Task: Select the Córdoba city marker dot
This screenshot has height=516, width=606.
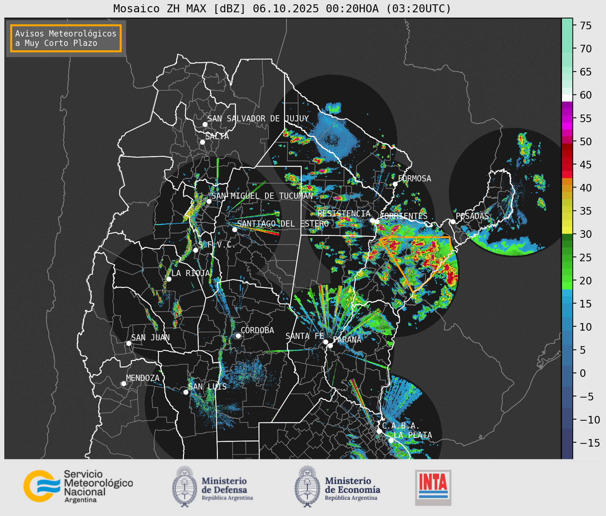Action: click(238, 336)
